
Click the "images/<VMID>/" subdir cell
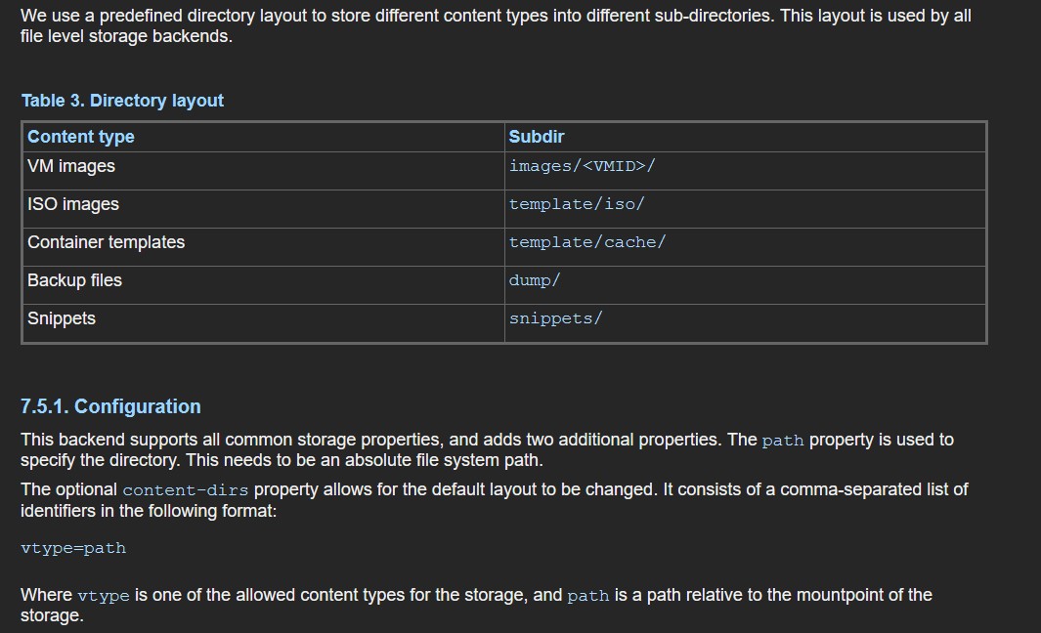point(582,166)
